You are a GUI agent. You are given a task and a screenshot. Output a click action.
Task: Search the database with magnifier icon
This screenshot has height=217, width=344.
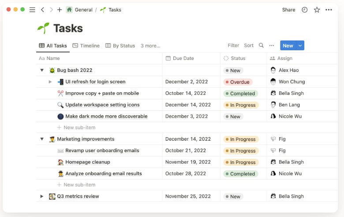tap(261, 45)
